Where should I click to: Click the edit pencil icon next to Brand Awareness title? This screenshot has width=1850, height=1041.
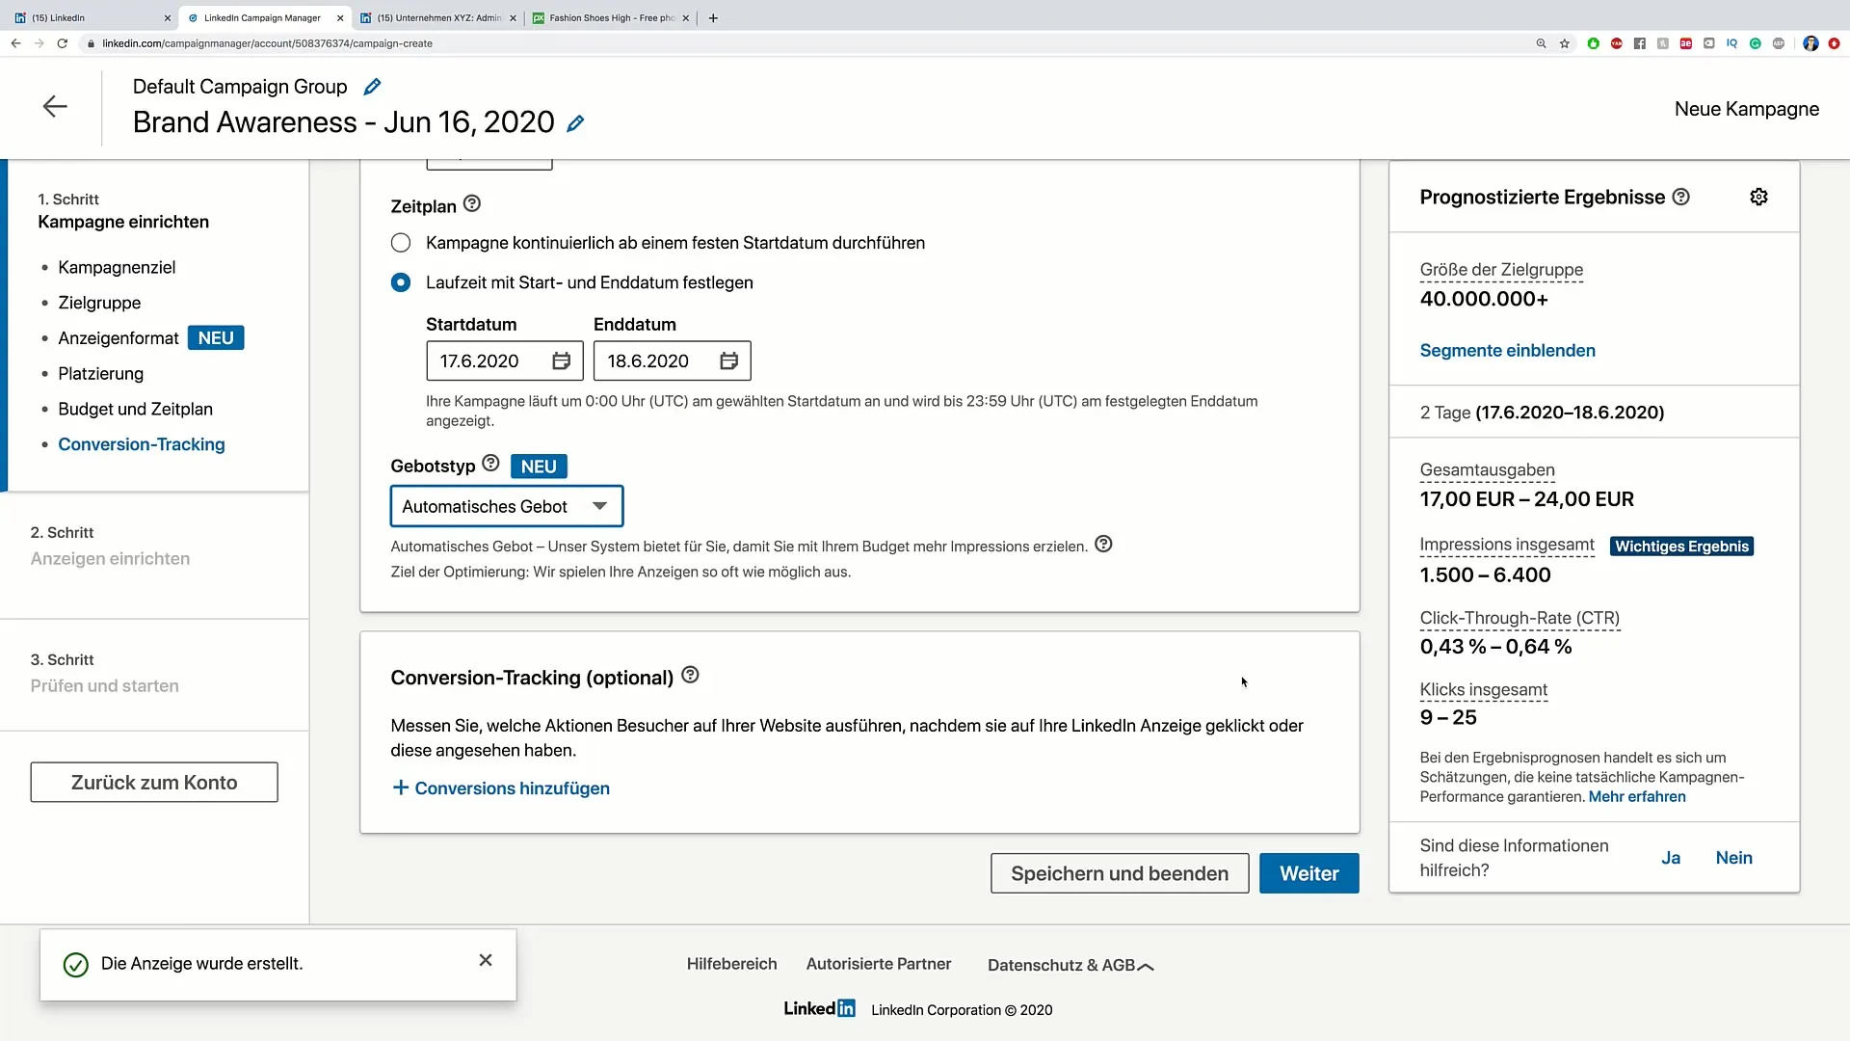click(577, 123)
